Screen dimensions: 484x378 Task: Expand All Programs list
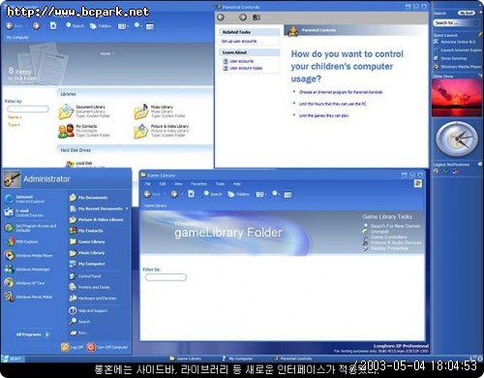(x=33, y=334)
